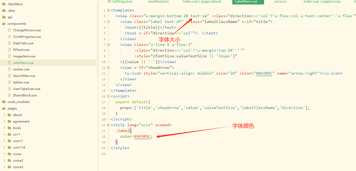
Task: Click the file icon beside LabelItem.vue
Action: pos(9,63)
